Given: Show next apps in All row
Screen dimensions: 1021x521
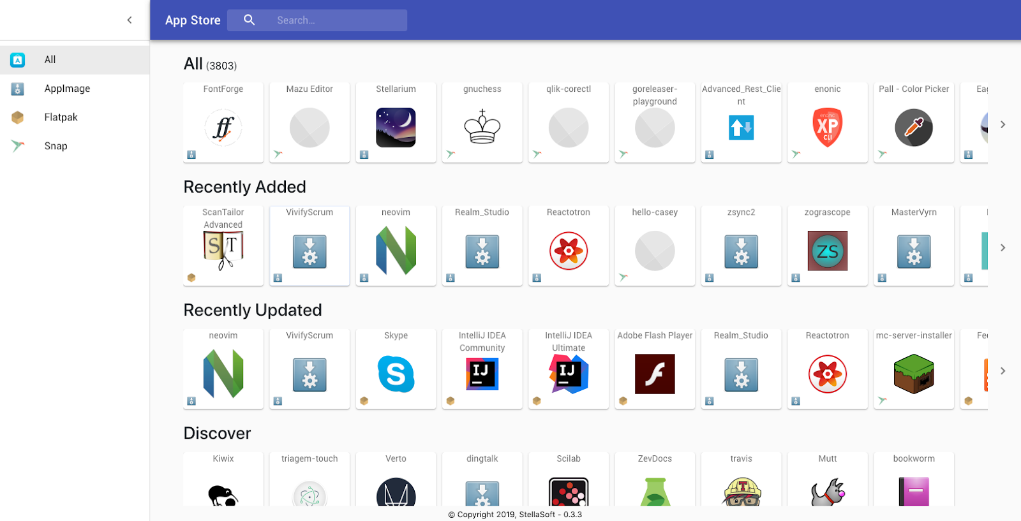Looking at the screenshot, I should (x=1003, y=124).
